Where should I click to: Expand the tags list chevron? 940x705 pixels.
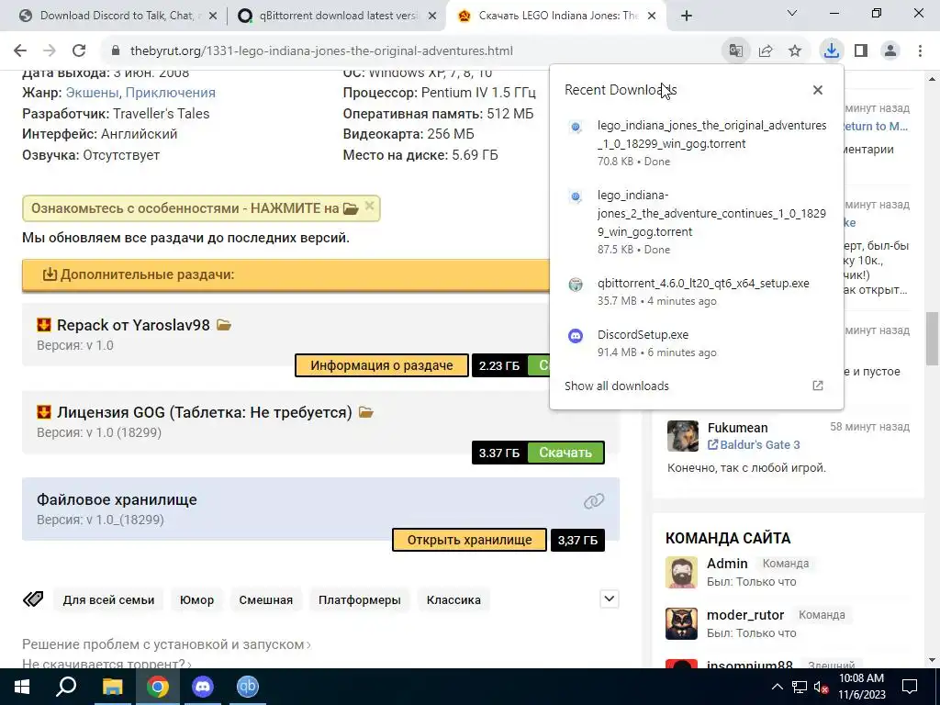(610, 599)
